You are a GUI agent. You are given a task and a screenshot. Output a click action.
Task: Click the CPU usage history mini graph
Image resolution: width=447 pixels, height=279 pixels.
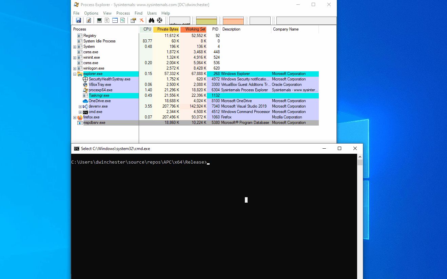180,21
